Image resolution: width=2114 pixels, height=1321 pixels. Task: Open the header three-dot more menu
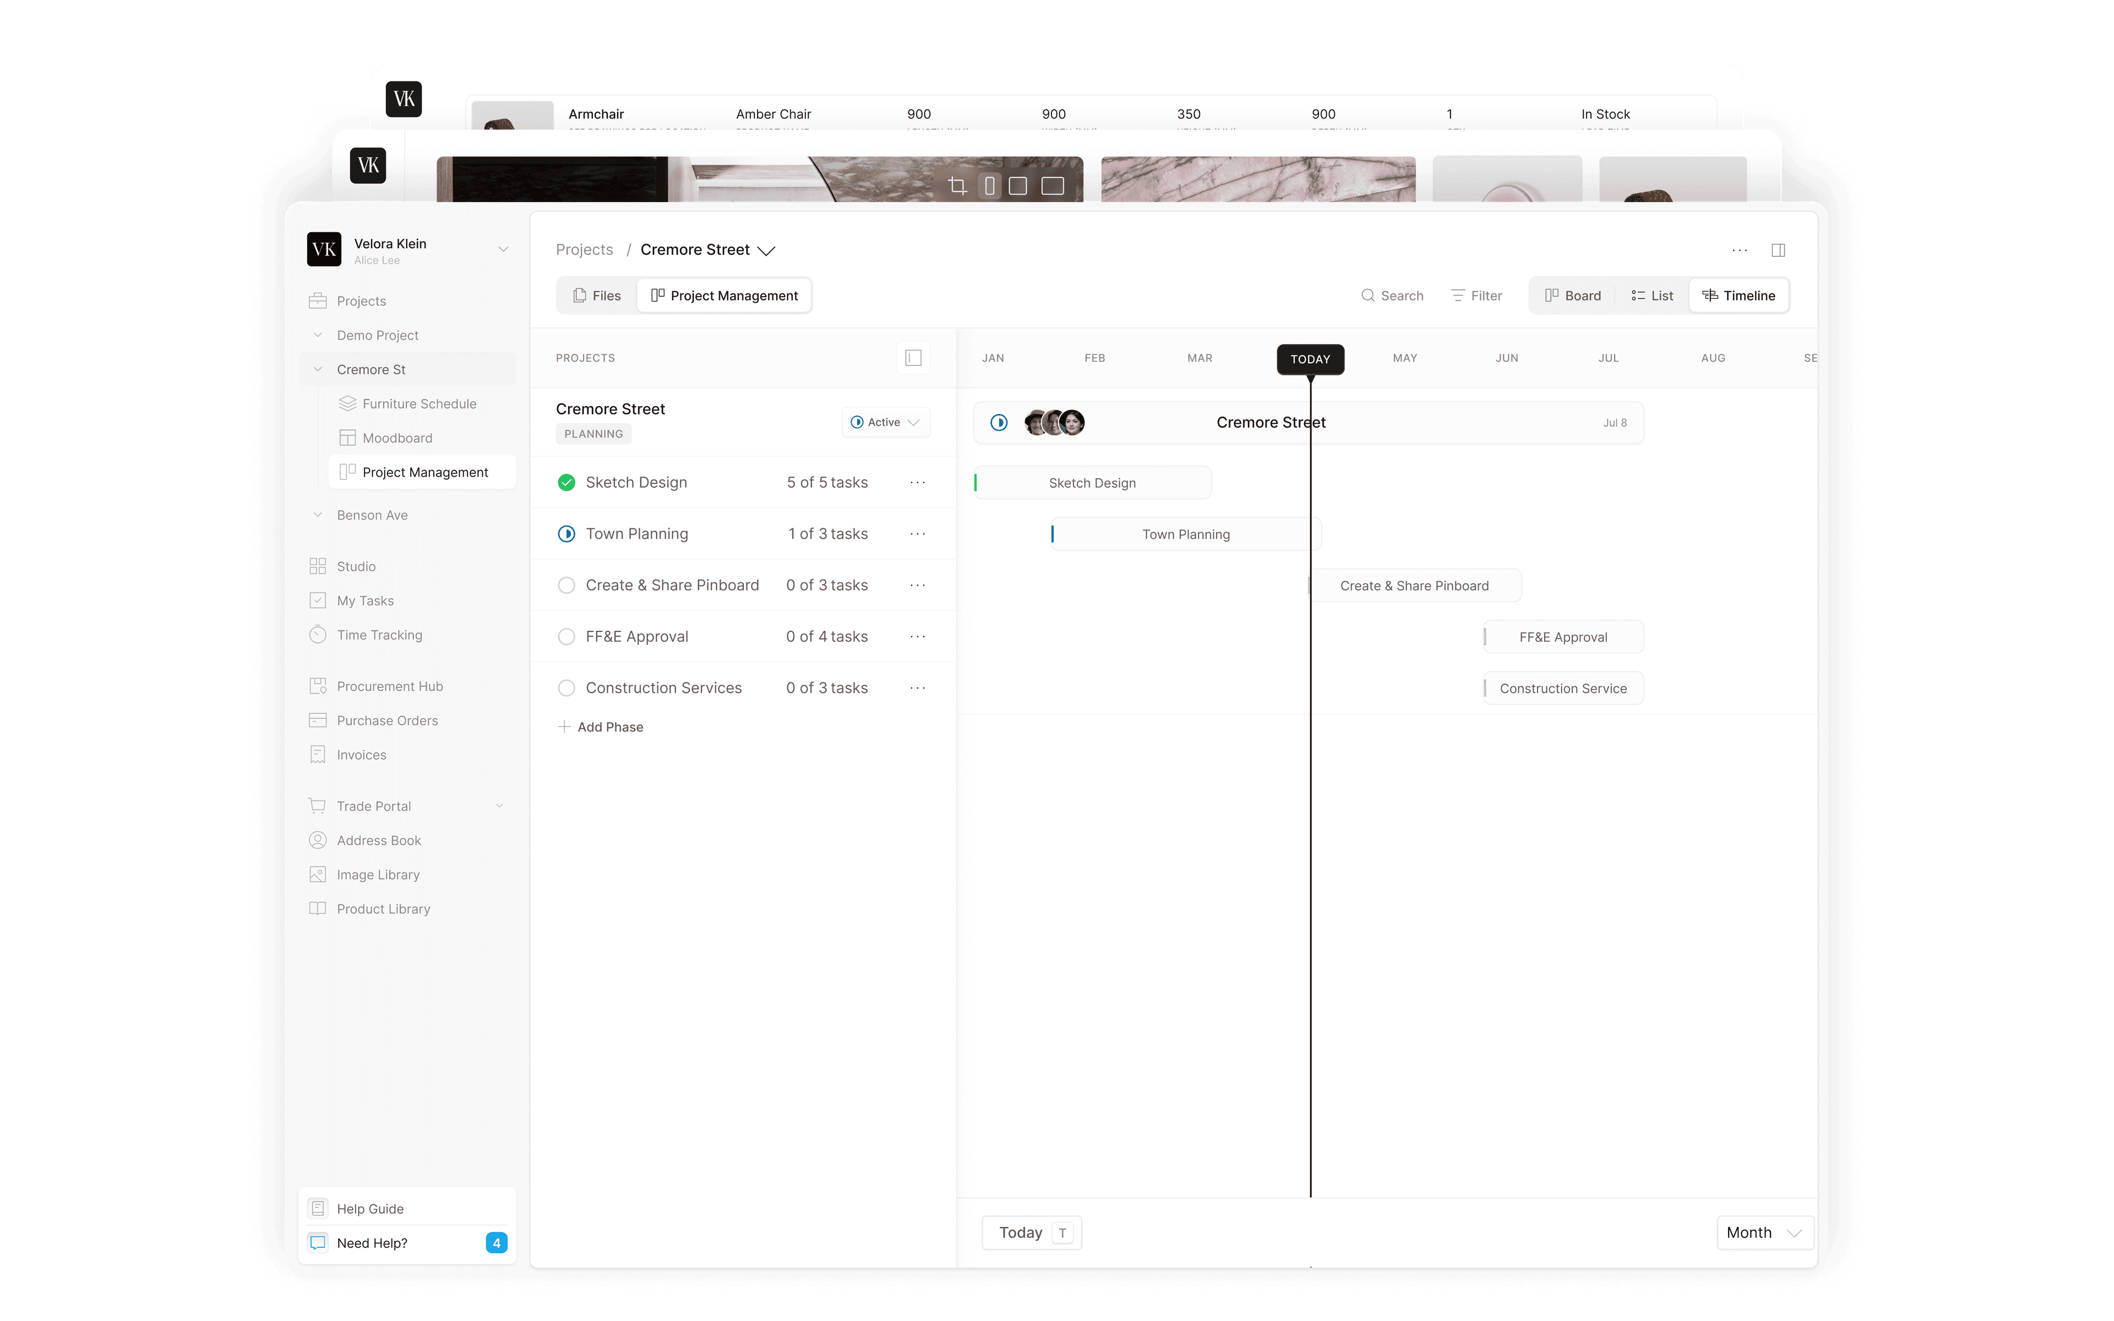(x=1739, y=250)
